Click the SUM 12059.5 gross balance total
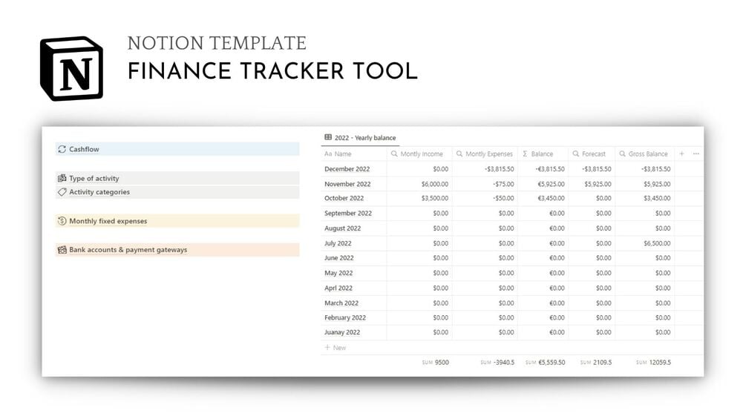Viewport: 746px width, 419px height. 653,363
